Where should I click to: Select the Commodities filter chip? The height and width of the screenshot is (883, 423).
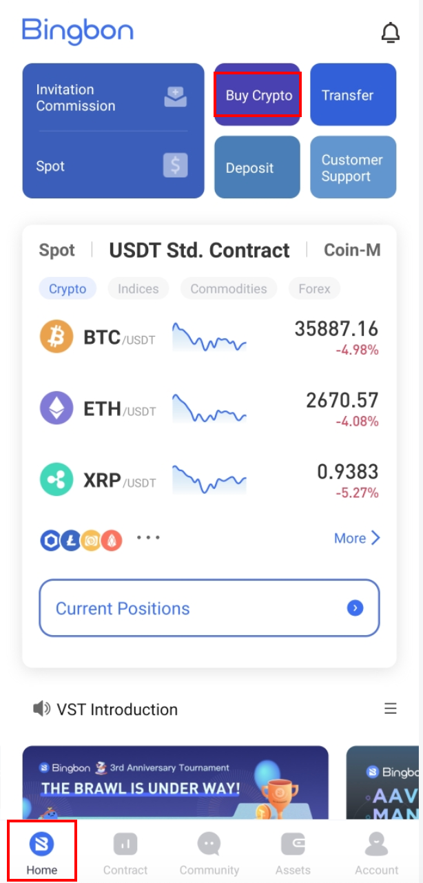pyautogui.click(x=228, y=289)
